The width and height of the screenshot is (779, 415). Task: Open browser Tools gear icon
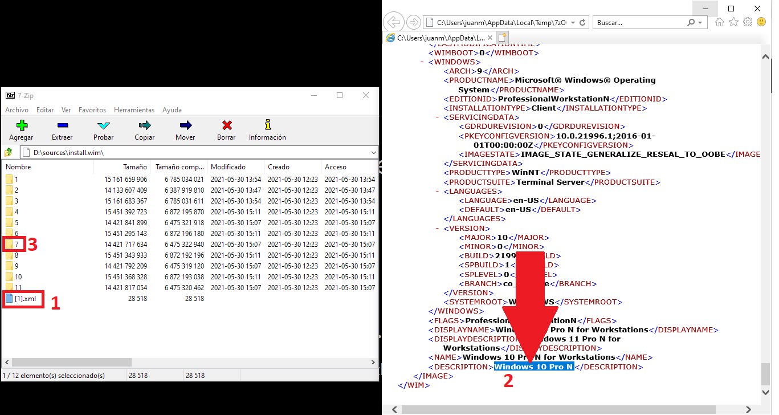coord(747,22)
